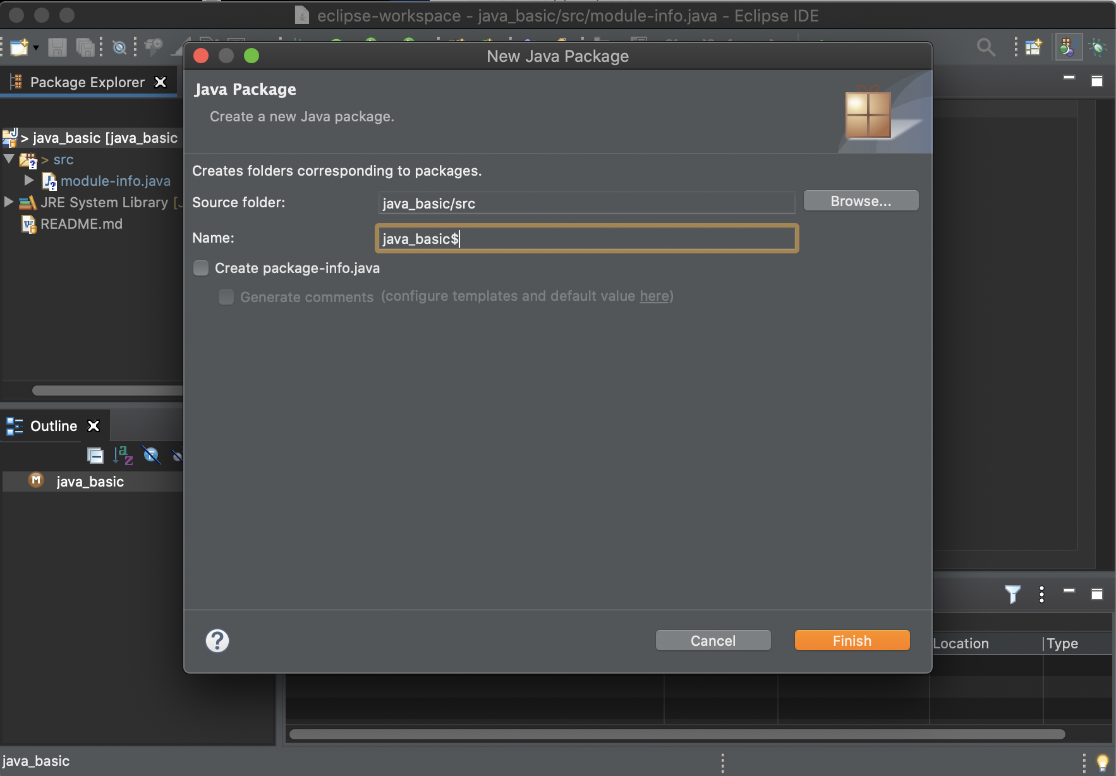1116x776 pixels.
Task: Expand the JRE System Library node
Action: 9,202
